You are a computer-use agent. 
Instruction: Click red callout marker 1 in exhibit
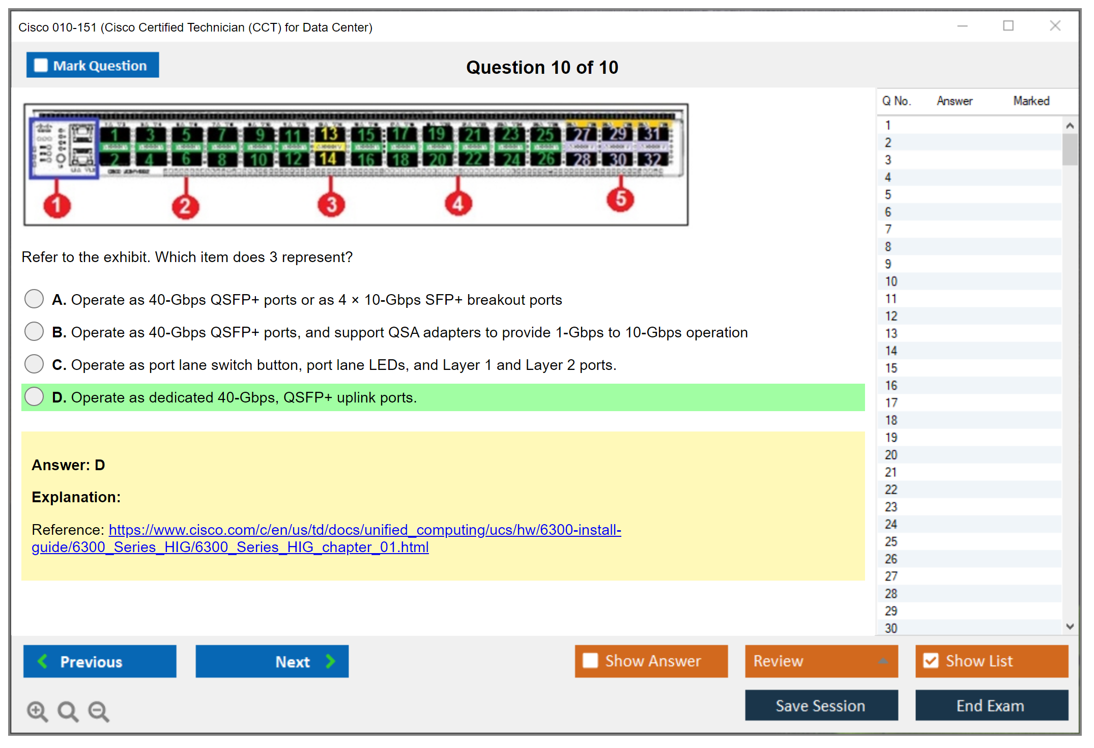click(x=56, y=205)
